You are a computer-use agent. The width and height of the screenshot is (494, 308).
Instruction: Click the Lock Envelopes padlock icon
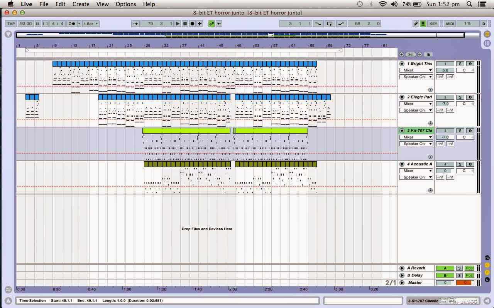[428, 55]
